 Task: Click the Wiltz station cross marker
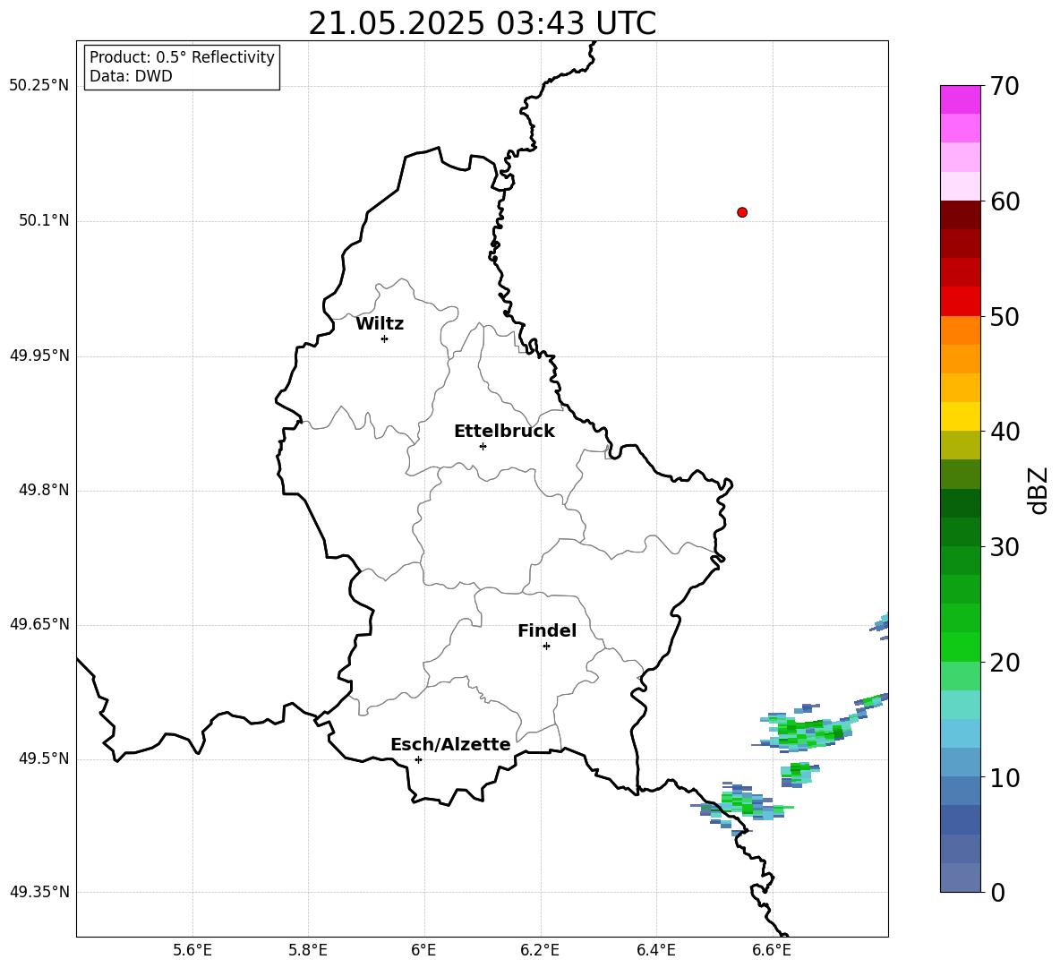tap(385, 338)
